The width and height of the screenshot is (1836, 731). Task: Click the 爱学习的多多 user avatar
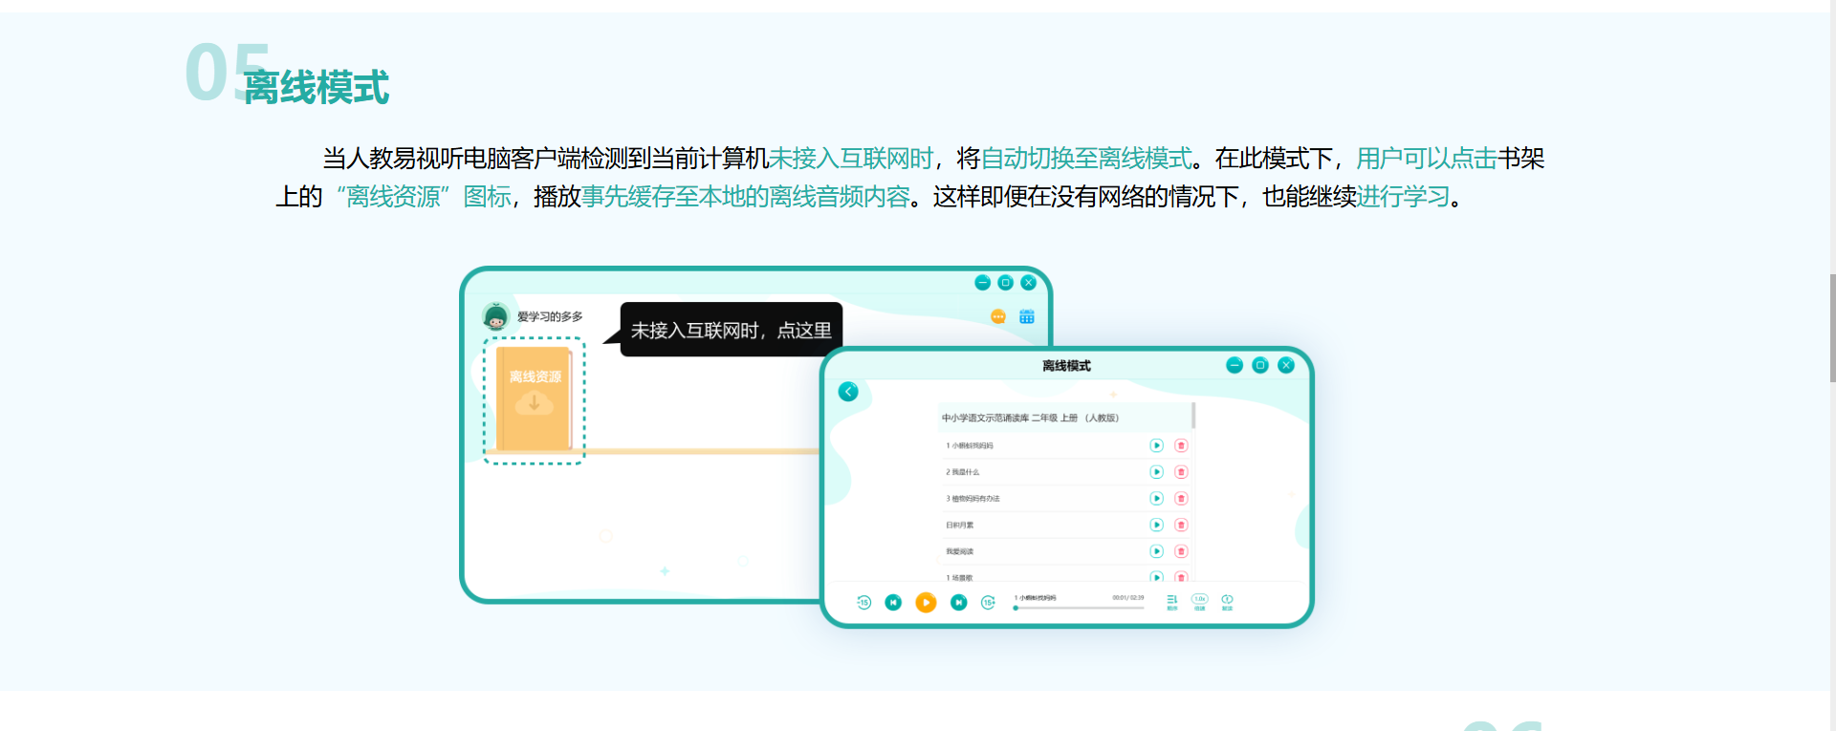coord(495,316)
